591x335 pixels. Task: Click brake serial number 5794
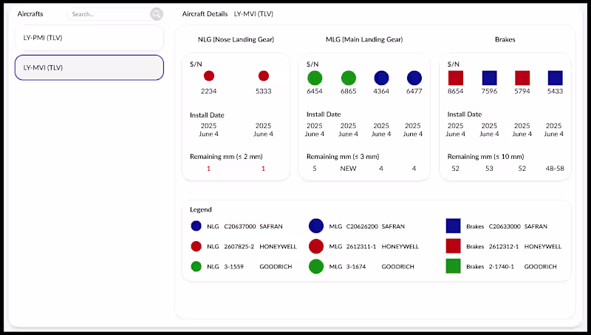pos(522,91)
